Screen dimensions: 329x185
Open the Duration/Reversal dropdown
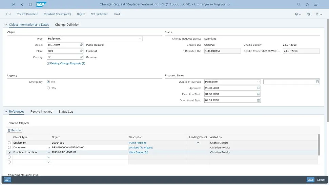tap(258, 82)
